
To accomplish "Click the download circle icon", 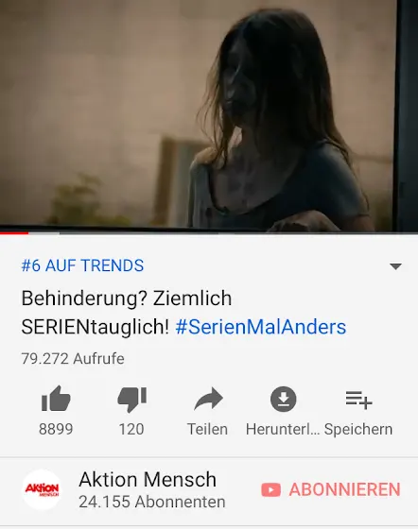I will point(284,399).
